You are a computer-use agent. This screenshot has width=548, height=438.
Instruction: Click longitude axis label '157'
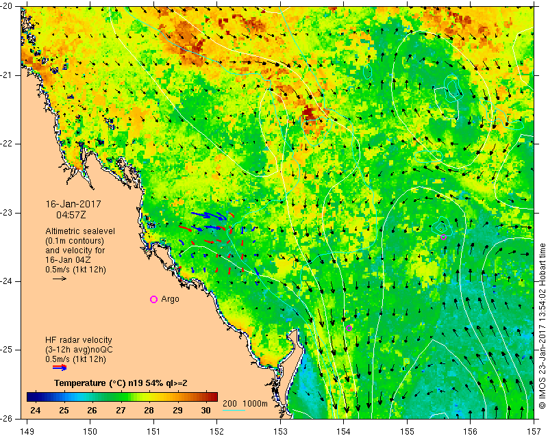(x=534, y=432)
